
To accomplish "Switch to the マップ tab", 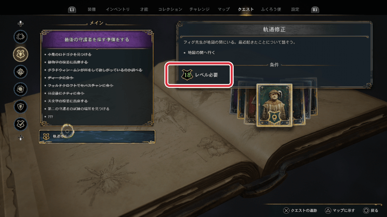I will point(223,9).
